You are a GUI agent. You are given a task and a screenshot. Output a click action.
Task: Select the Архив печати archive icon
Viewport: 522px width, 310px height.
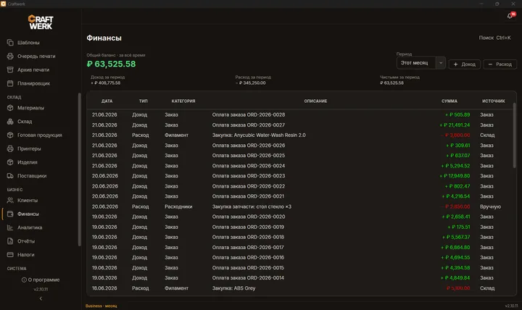(x=10, y=70)
